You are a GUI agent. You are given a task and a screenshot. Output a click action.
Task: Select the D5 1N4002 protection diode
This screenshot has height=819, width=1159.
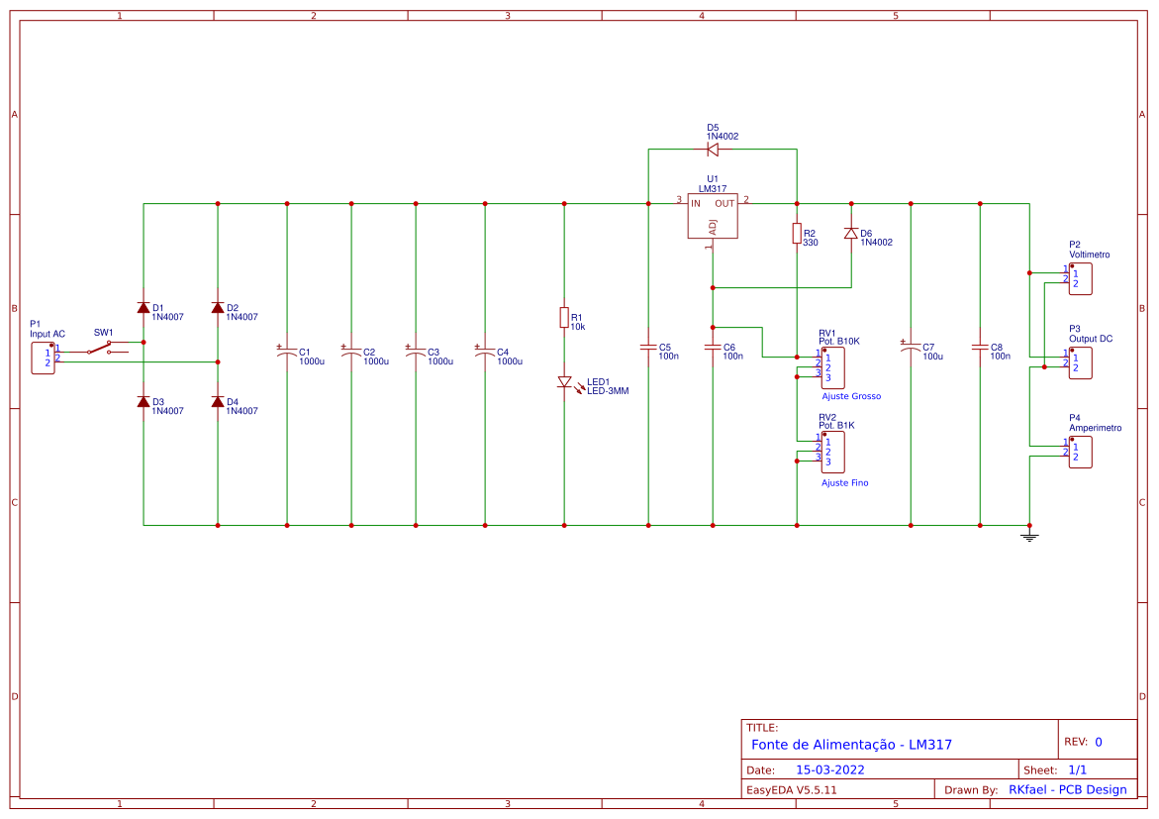(712, 149)
